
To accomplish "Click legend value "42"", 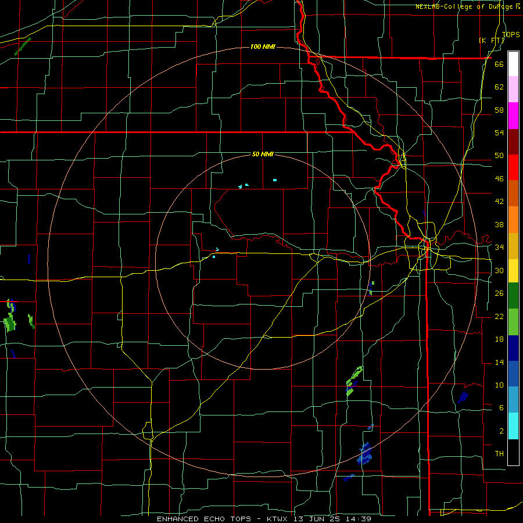I will [499, 202].
